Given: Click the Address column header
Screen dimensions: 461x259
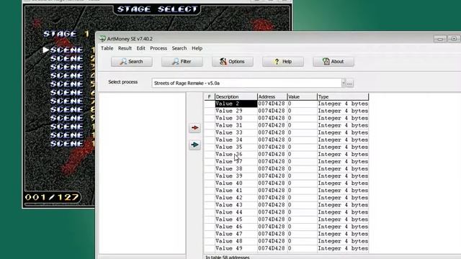Looking at the screenshot, I should [x=272, y=96].
